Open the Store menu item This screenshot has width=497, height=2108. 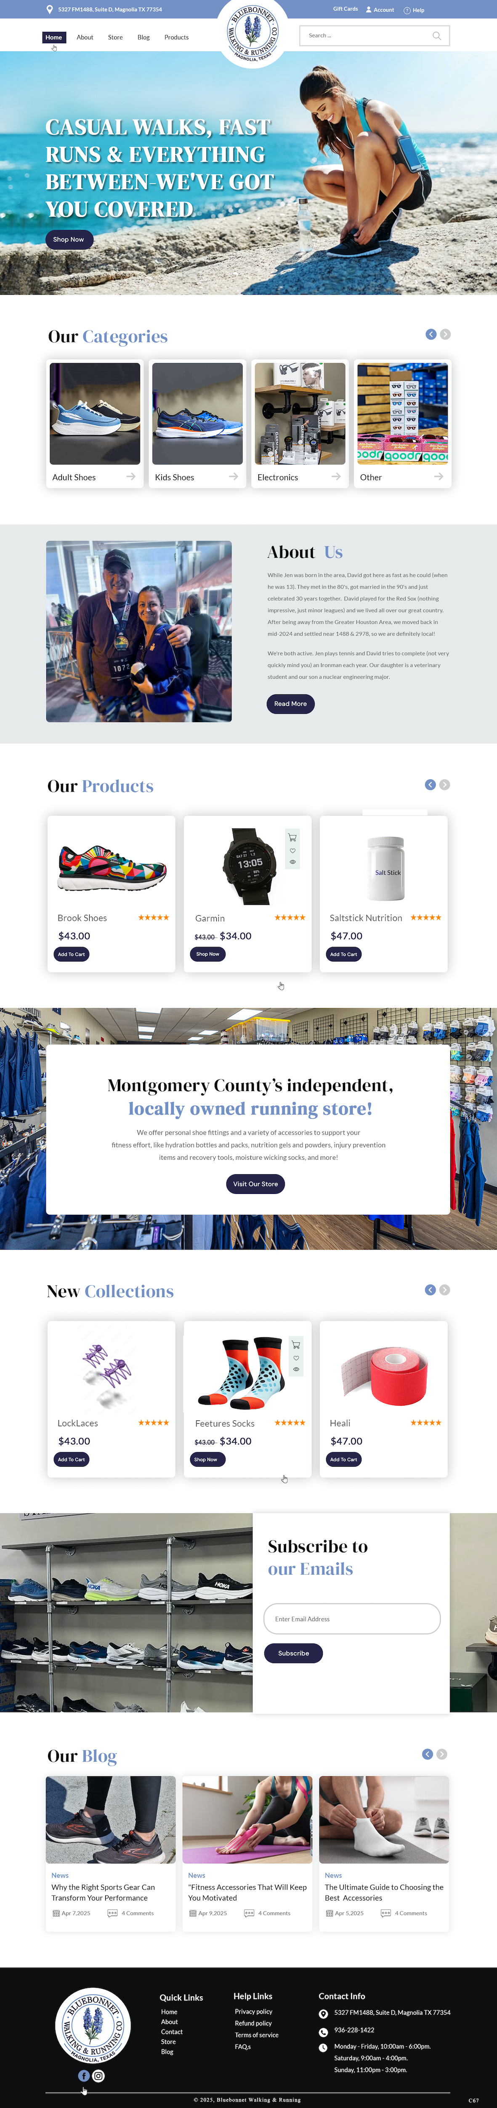click(115, 38)
